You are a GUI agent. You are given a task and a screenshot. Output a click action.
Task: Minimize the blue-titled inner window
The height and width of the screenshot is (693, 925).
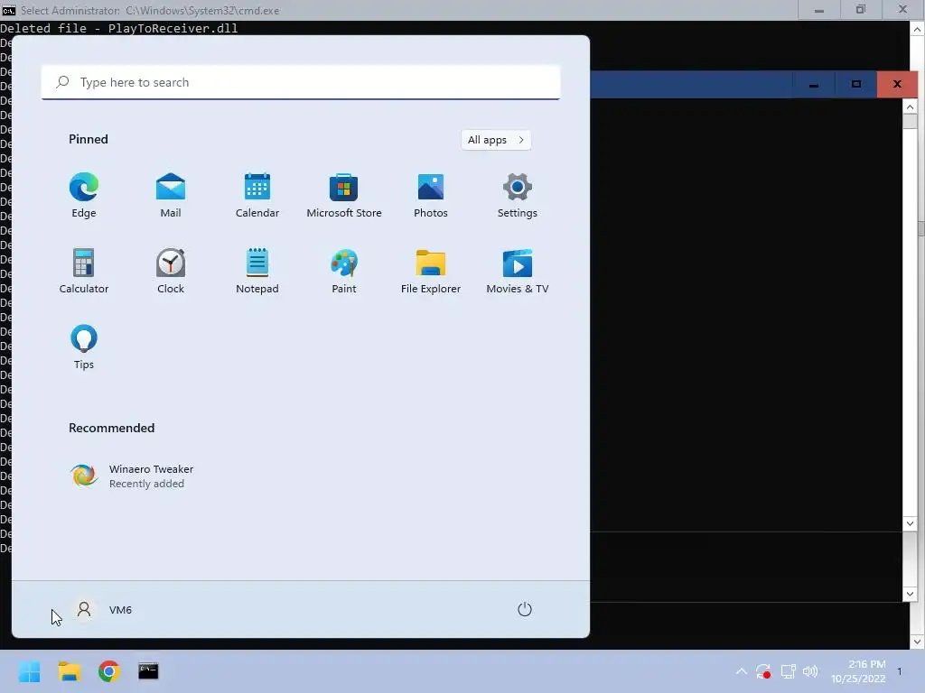tap(814, 84)
